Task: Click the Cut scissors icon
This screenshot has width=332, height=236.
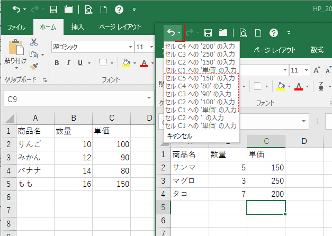Action: (x=34, y=42)
